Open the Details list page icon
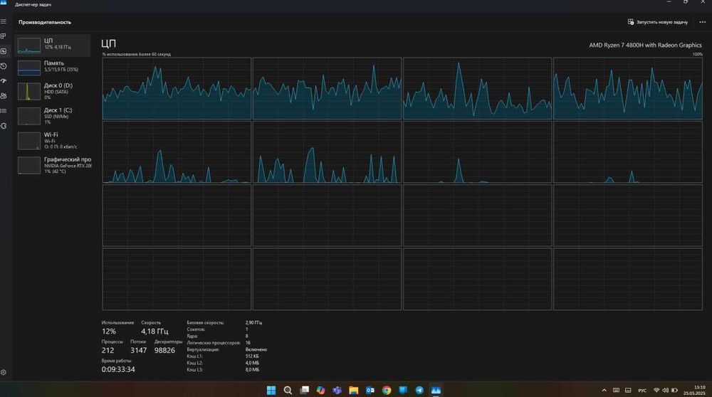This screenshot has width=712, height=397. pos(4,111)
